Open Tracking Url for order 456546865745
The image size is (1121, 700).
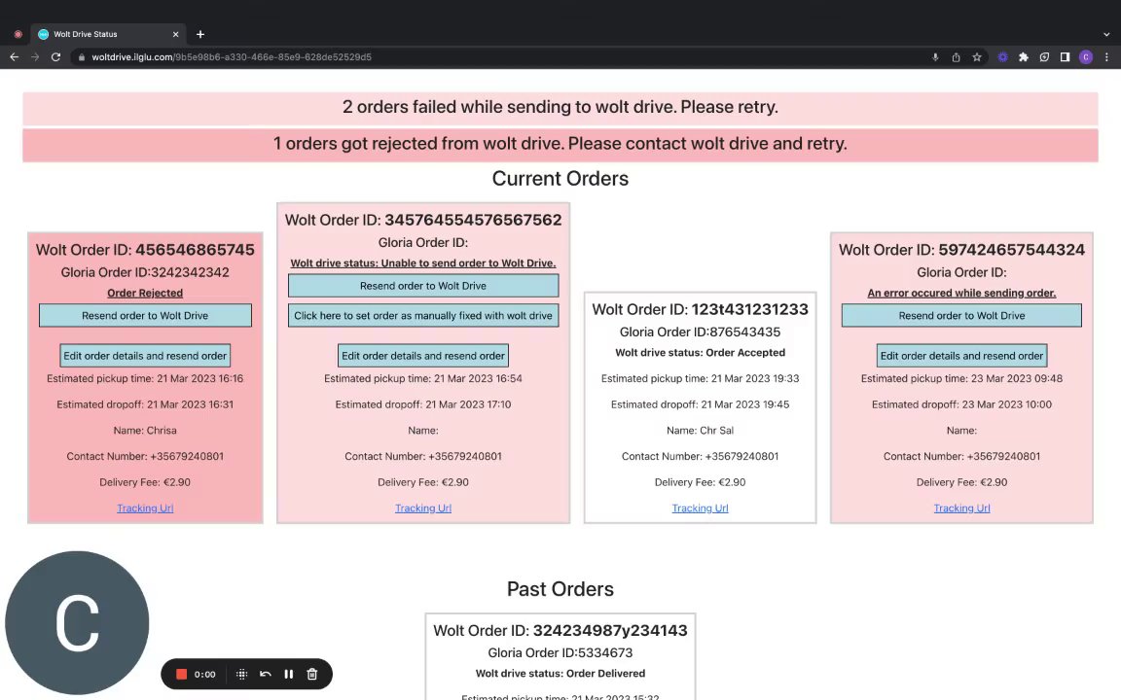point(145,507)
